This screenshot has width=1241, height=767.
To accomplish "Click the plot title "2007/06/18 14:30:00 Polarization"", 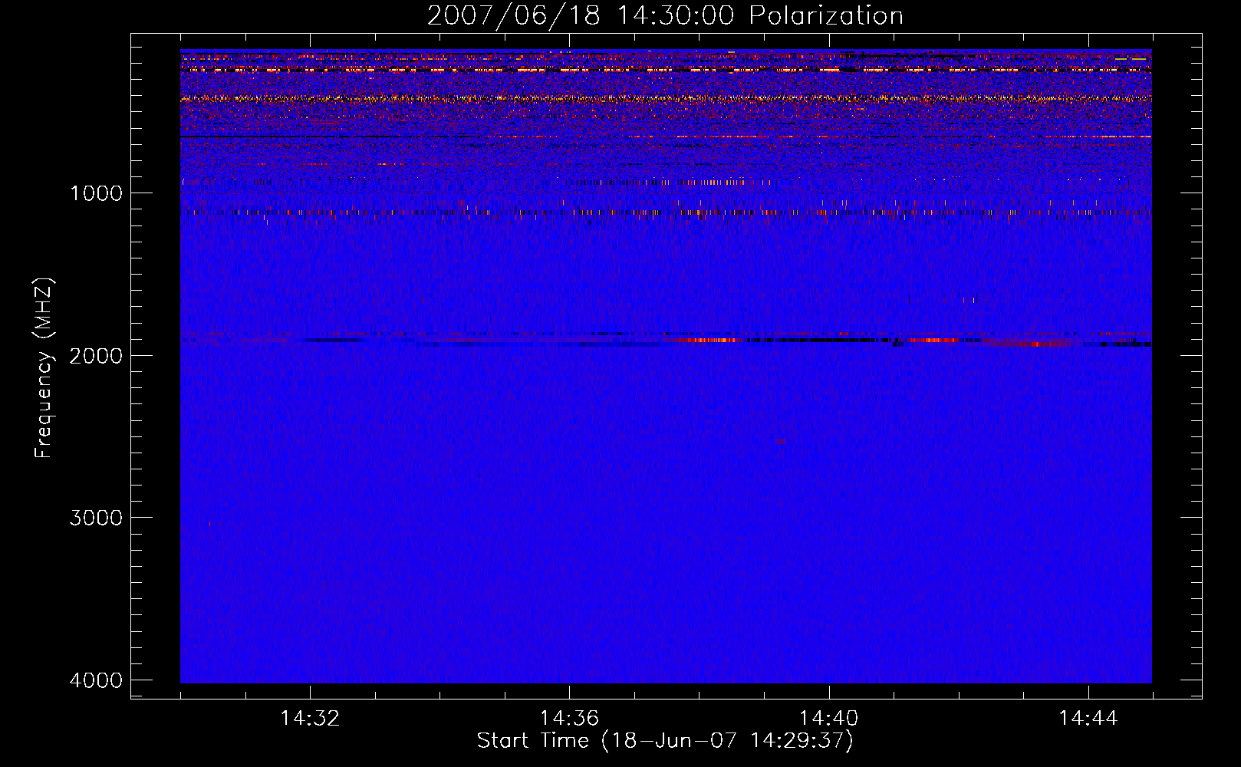I will tap(665, 15).
